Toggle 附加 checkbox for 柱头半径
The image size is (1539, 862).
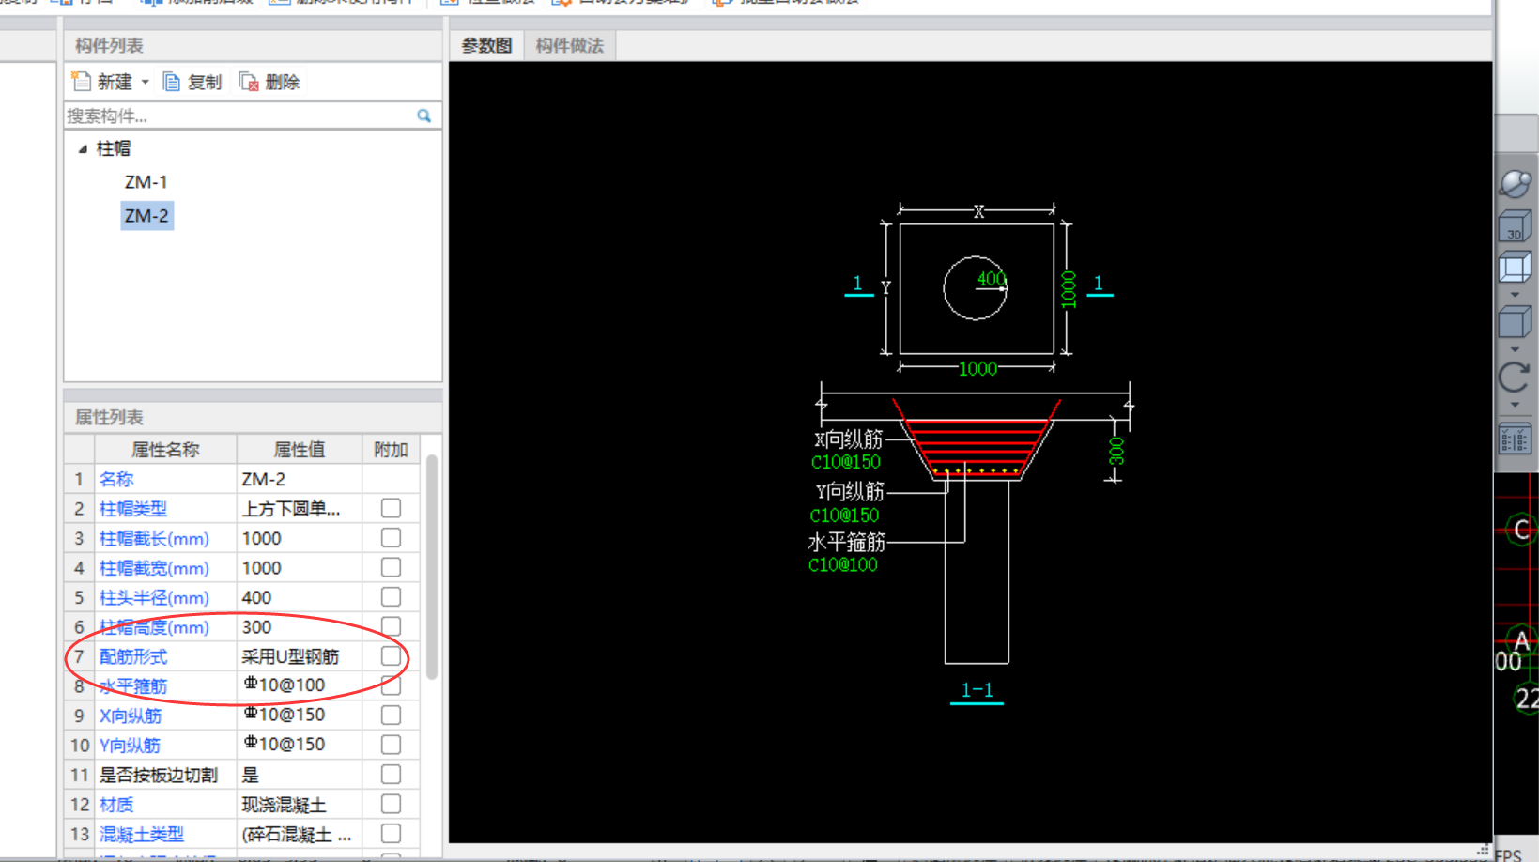point(391,597)
